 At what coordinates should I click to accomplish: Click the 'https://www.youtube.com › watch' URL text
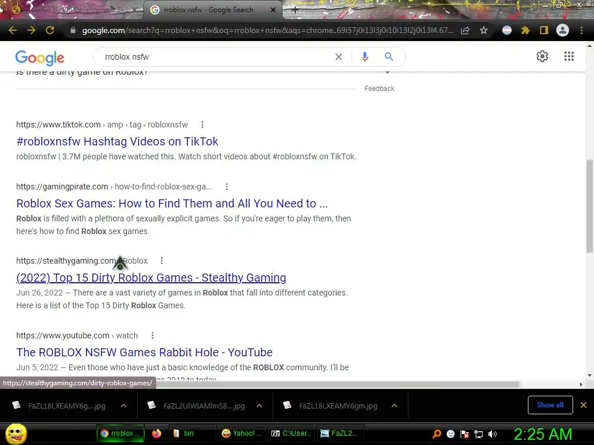[77, 335]
